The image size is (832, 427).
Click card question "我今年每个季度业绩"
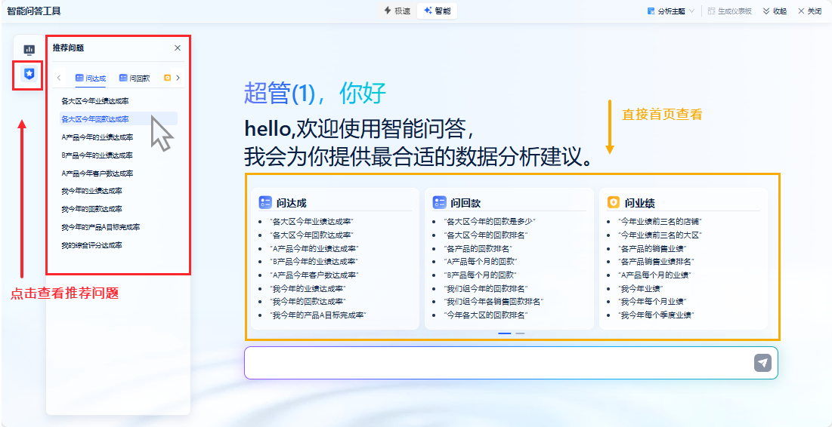(x=657, y=315)
